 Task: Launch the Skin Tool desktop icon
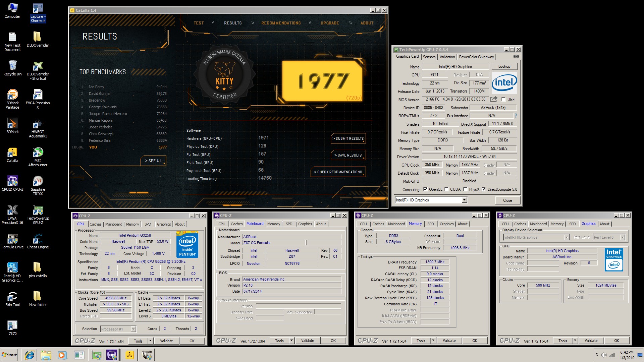[12, 299]
